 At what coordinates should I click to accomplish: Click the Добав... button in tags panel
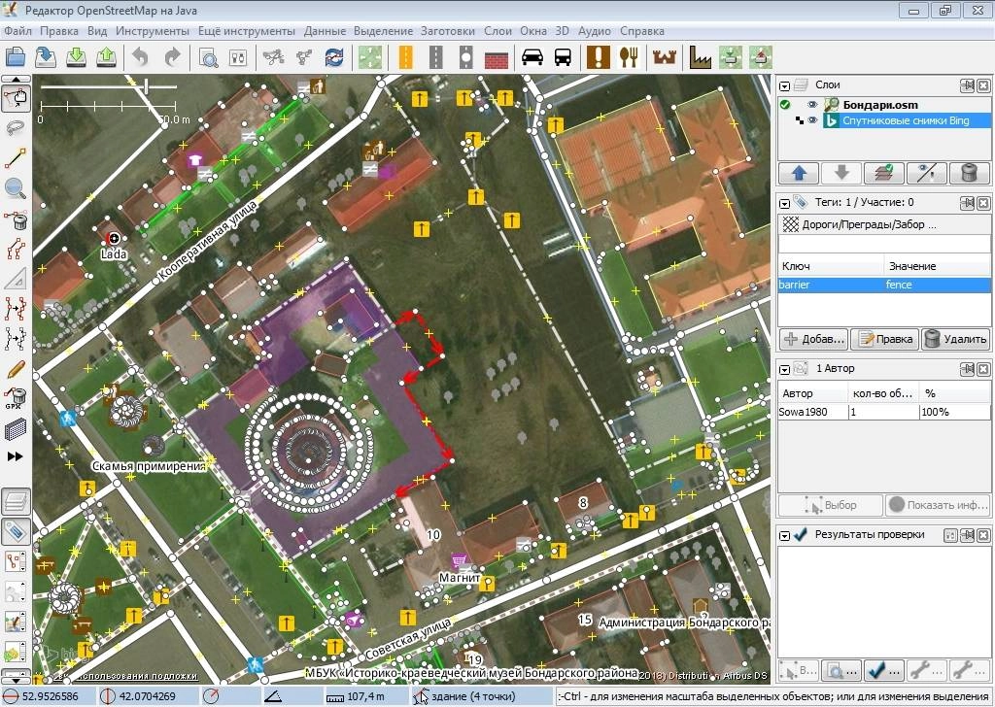tap(814, 339)
